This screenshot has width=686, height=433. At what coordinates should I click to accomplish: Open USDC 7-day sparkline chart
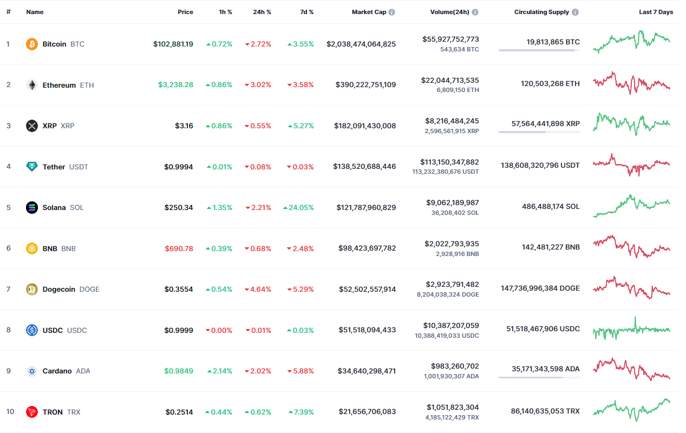(x=632, y=329)
